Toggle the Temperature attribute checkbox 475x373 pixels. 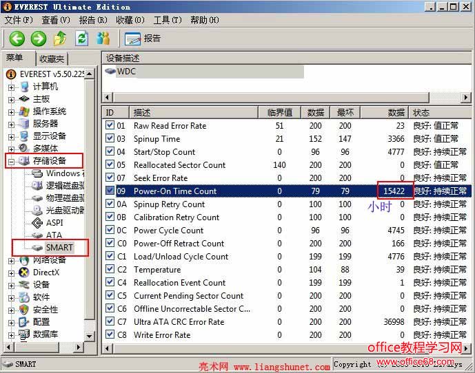(x=110, y=270)
